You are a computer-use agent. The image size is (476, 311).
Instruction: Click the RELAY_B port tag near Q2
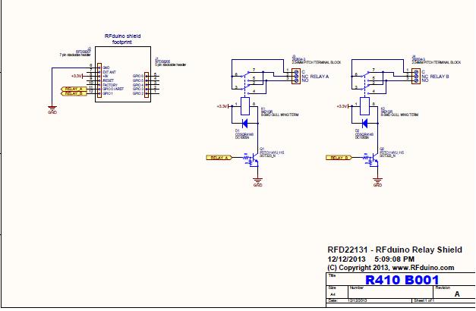click(x=340, y=158)
